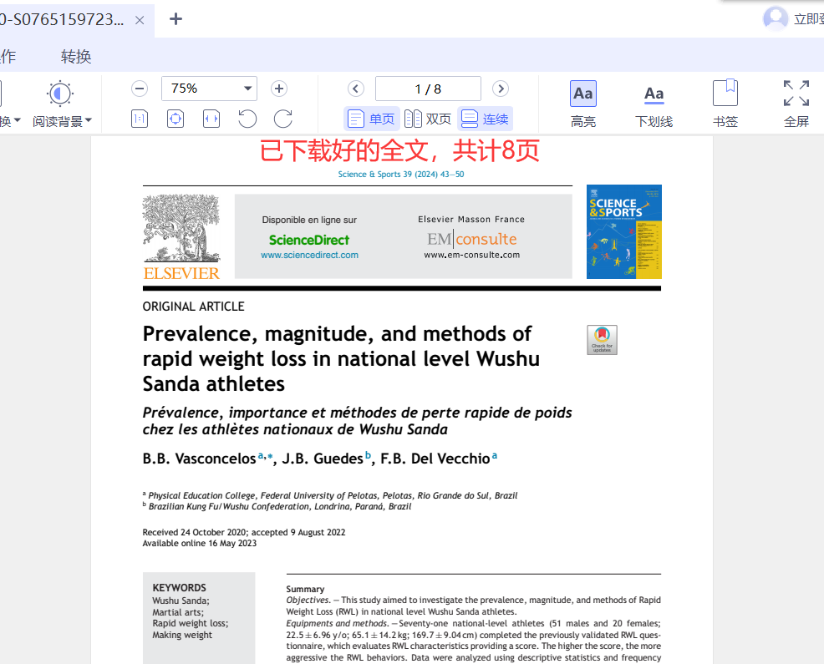The width and height of the screenshot is (824, 664).
Task: Click the ORIGINAL ARTICLE label
Action: [x=193, y=307]
